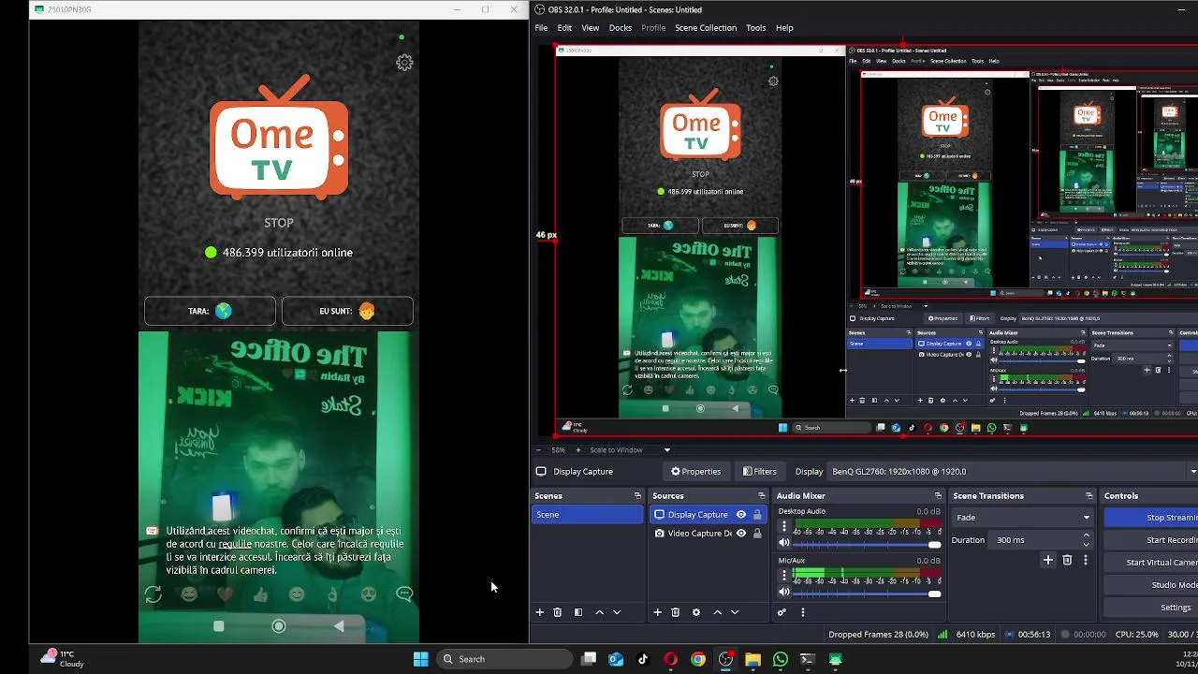Image resolution: width=1198 pixels, height=674 pixels.
Task: Mute Desktop Audio speaker
Action: click(784, 543)
